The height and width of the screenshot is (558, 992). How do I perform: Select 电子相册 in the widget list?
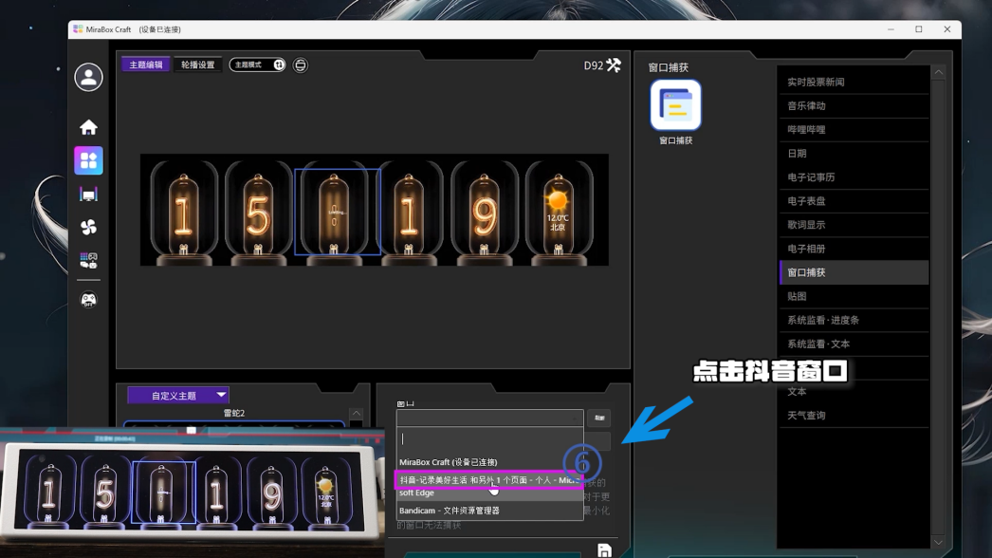pyautogui.click(x=854, y=249)
